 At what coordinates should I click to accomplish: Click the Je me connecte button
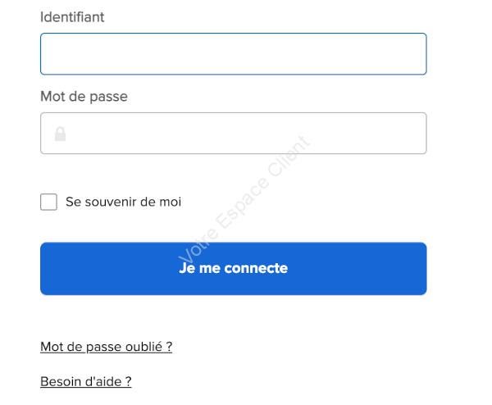tap(234, 269)
